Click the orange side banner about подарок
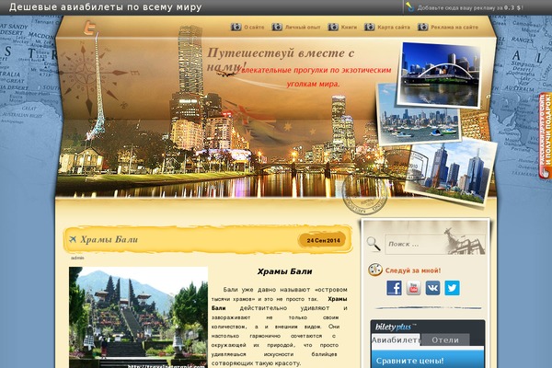This screenshot has width=552, height=368. coord(546,135)
